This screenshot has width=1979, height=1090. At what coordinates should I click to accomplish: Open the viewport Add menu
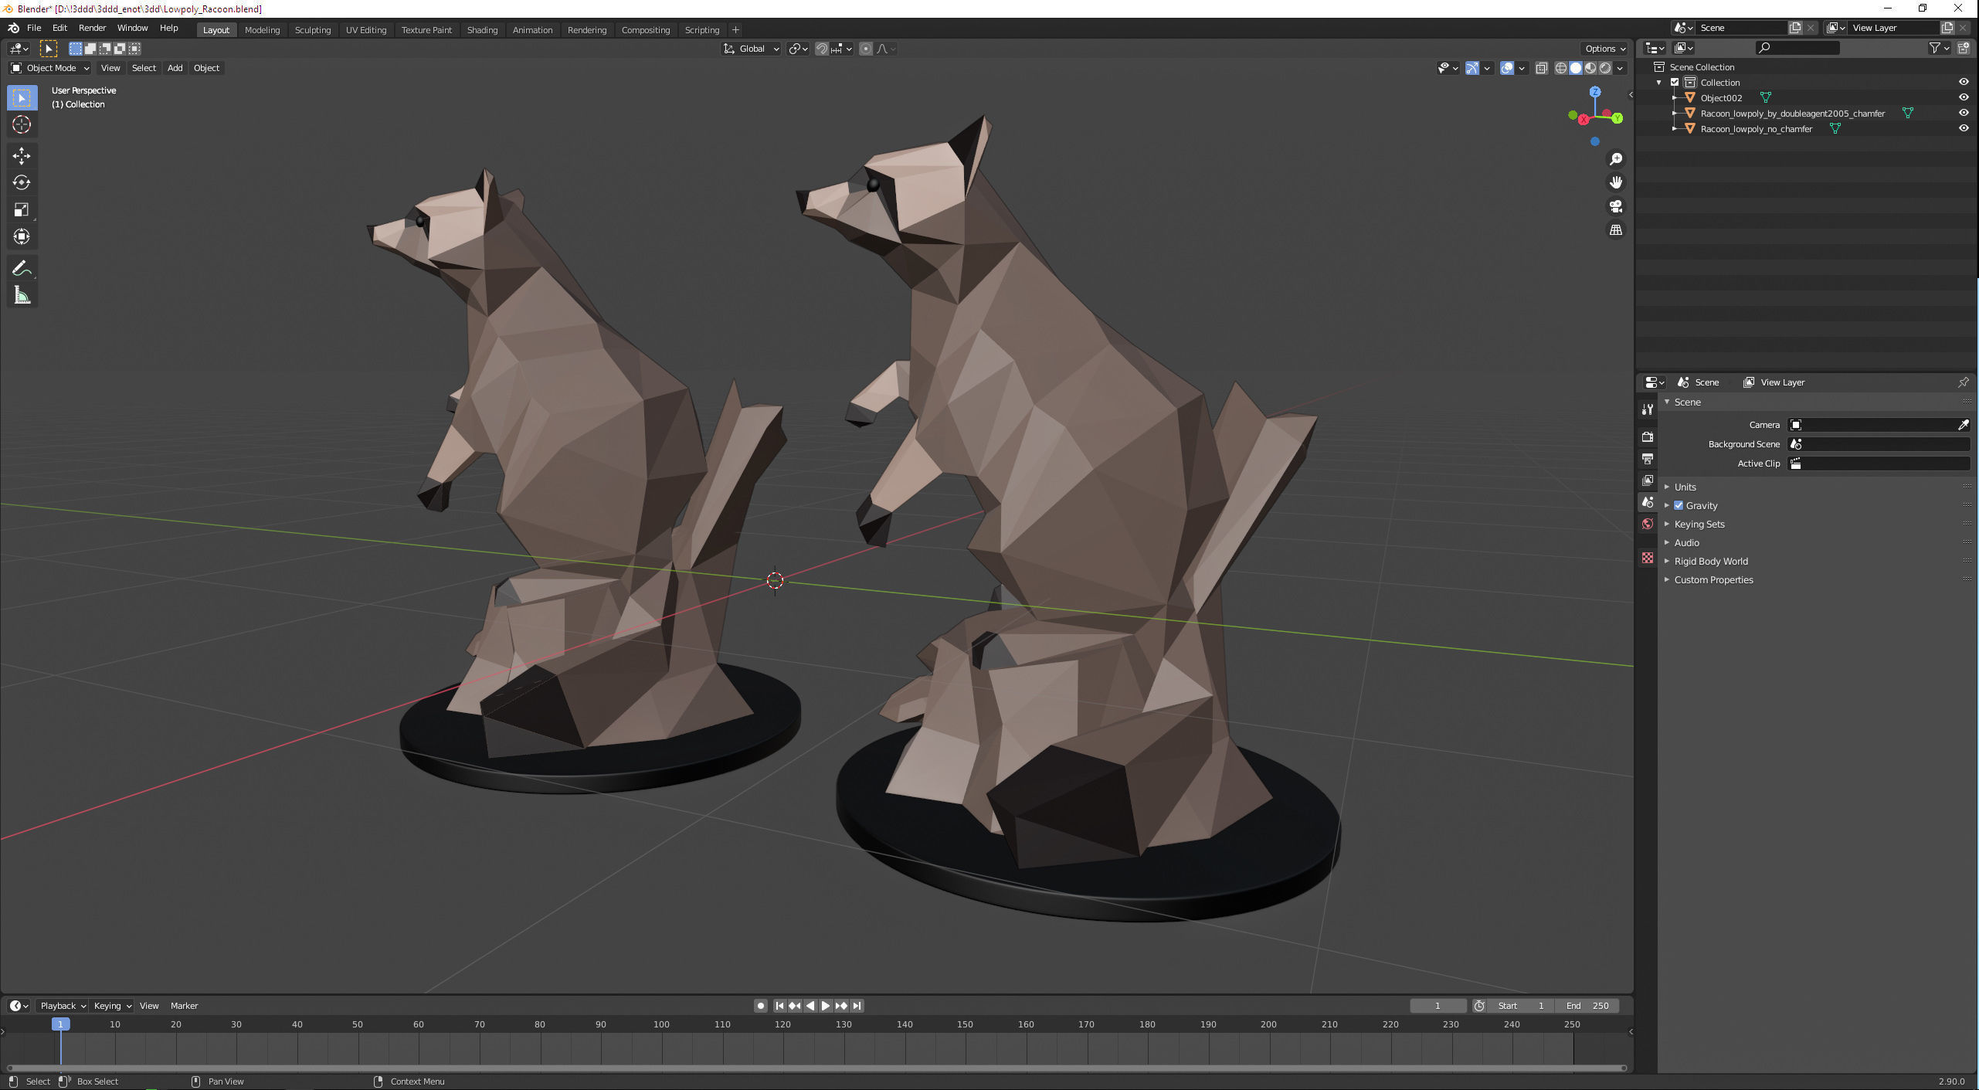pos(175,68)
